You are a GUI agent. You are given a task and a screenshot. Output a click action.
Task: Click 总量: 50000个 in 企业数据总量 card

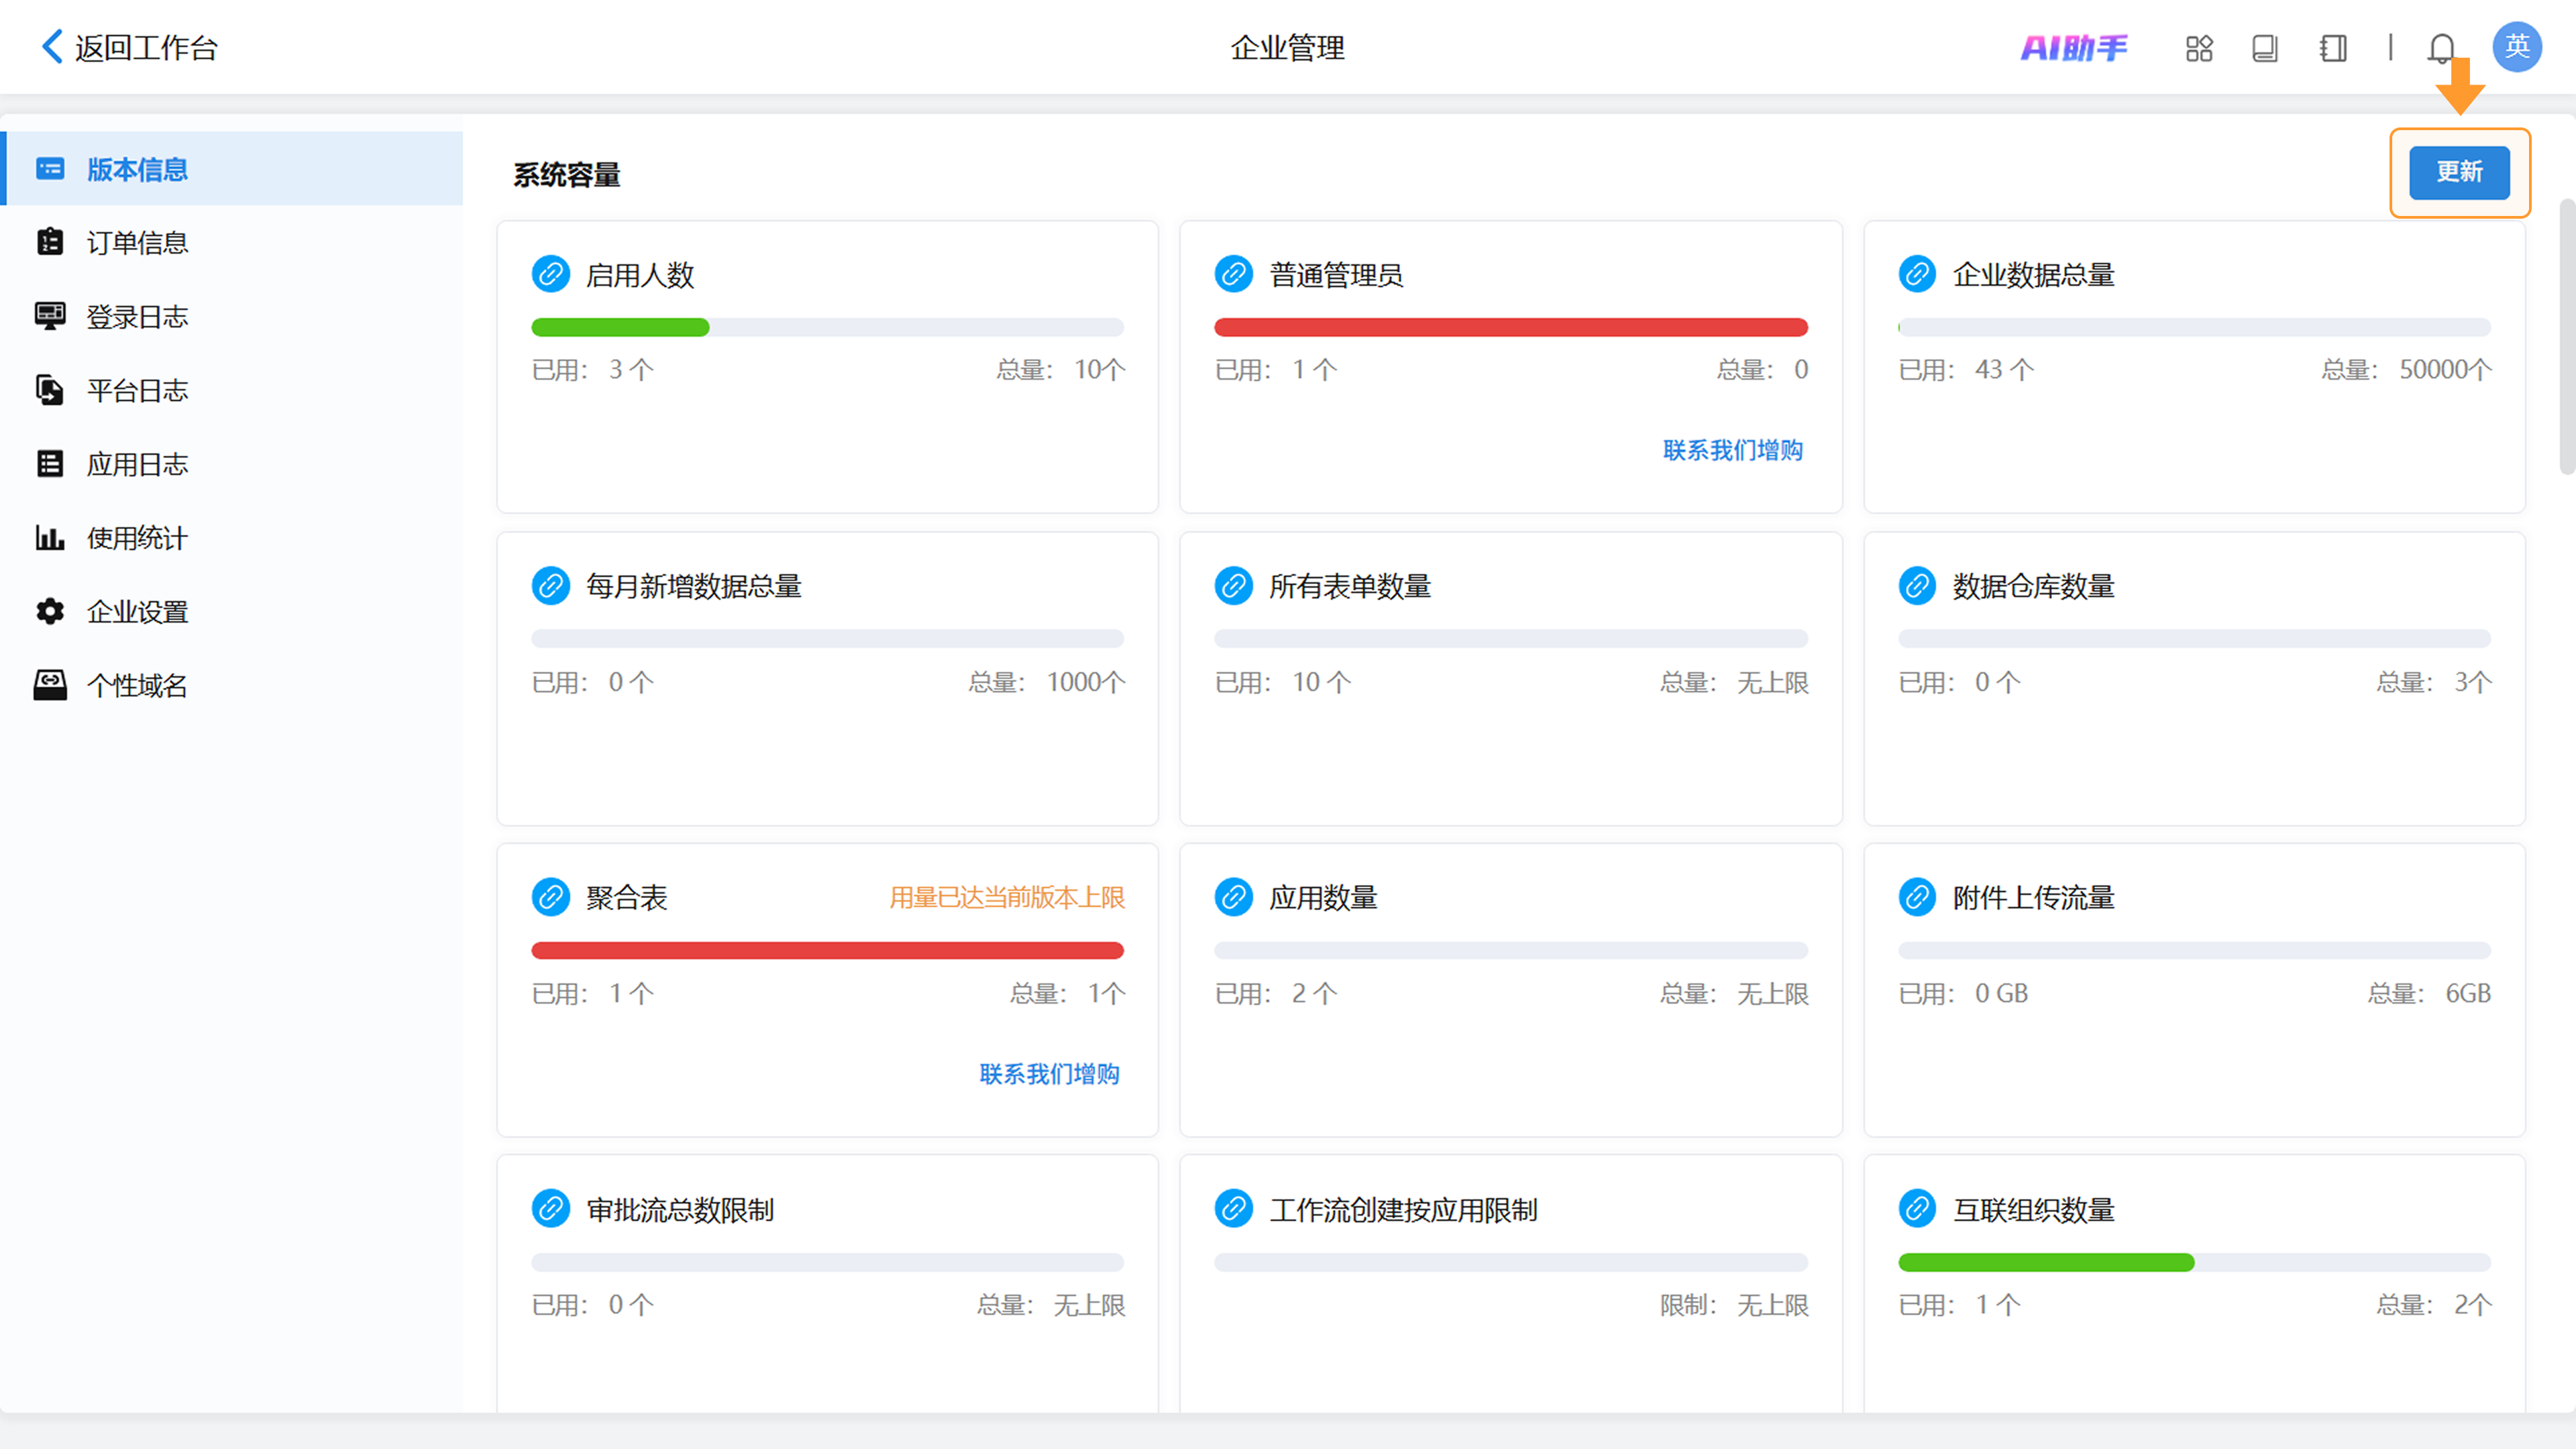click(x=2406, y=370)
